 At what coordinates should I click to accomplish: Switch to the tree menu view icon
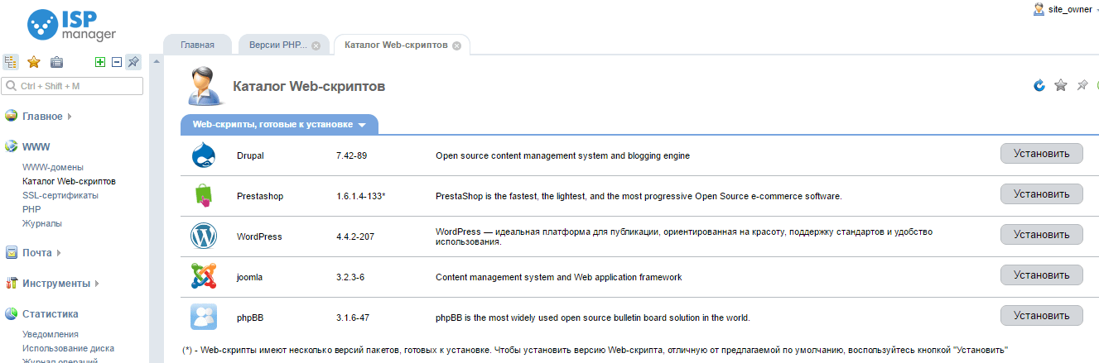coord(11,62)
